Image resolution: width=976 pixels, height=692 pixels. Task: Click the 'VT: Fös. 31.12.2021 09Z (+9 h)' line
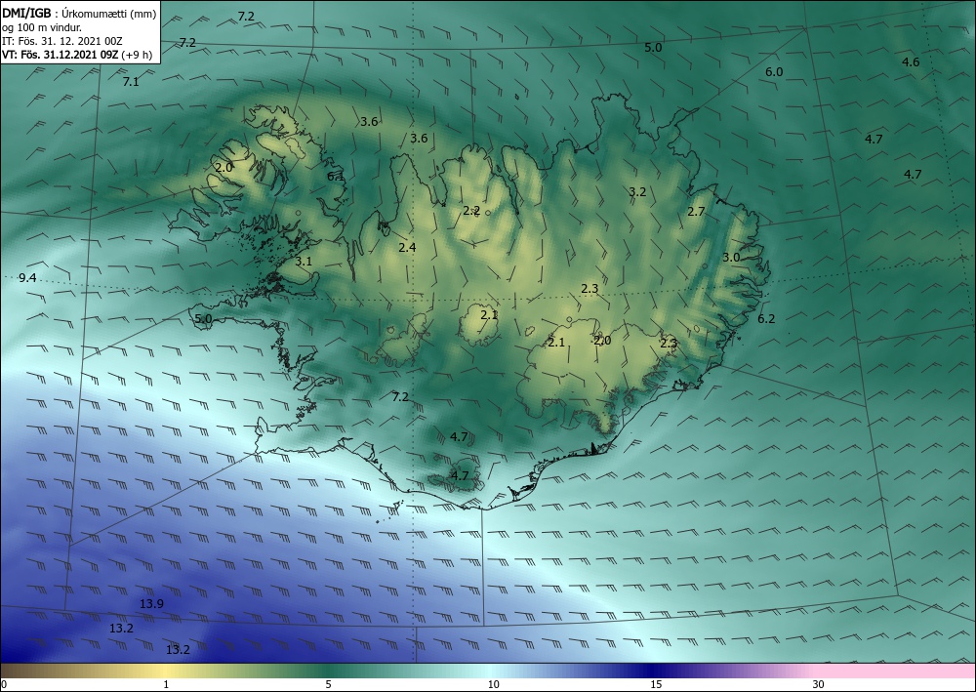click(x=77, y=55)
